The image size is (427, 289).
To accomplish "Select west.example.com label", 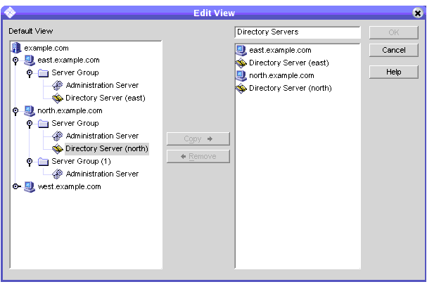I will [70, 186].
